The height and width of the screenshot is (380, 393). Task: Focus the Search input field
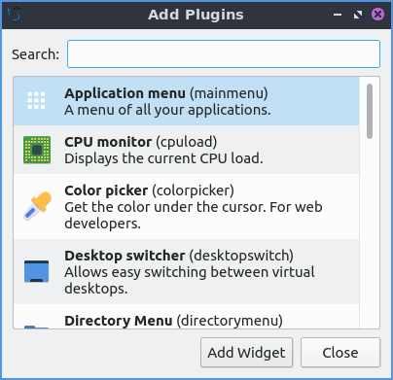(224, 53)
